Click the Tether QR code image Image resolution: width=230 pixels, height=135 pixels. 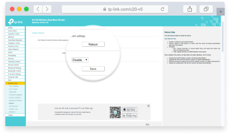(115, 112)
